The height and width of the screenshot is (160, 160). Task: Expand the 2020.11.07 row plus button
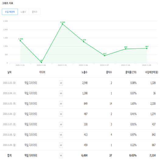[61, 124]
